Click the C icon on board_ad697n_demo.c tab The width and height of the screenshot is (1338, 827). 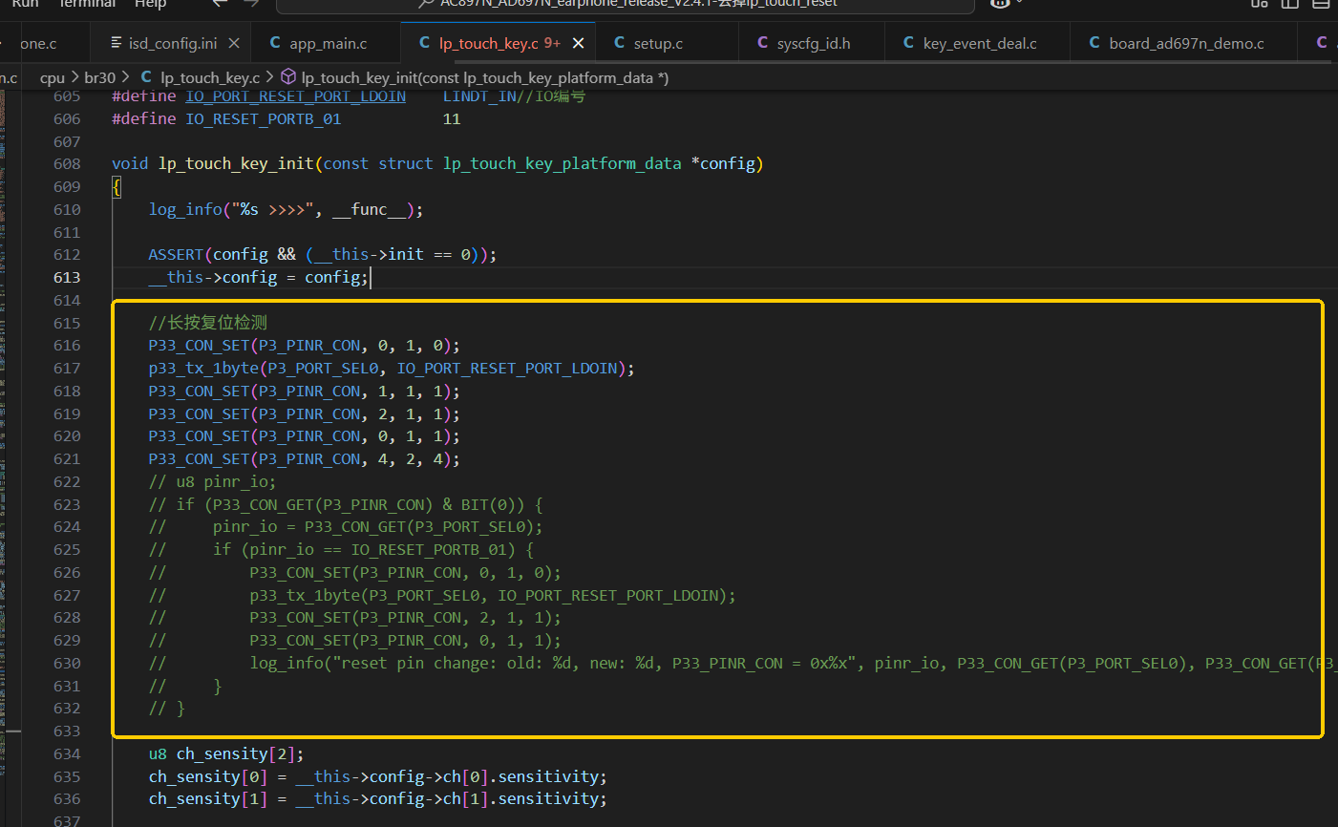pyautogui.click(x=1094, y=43)
